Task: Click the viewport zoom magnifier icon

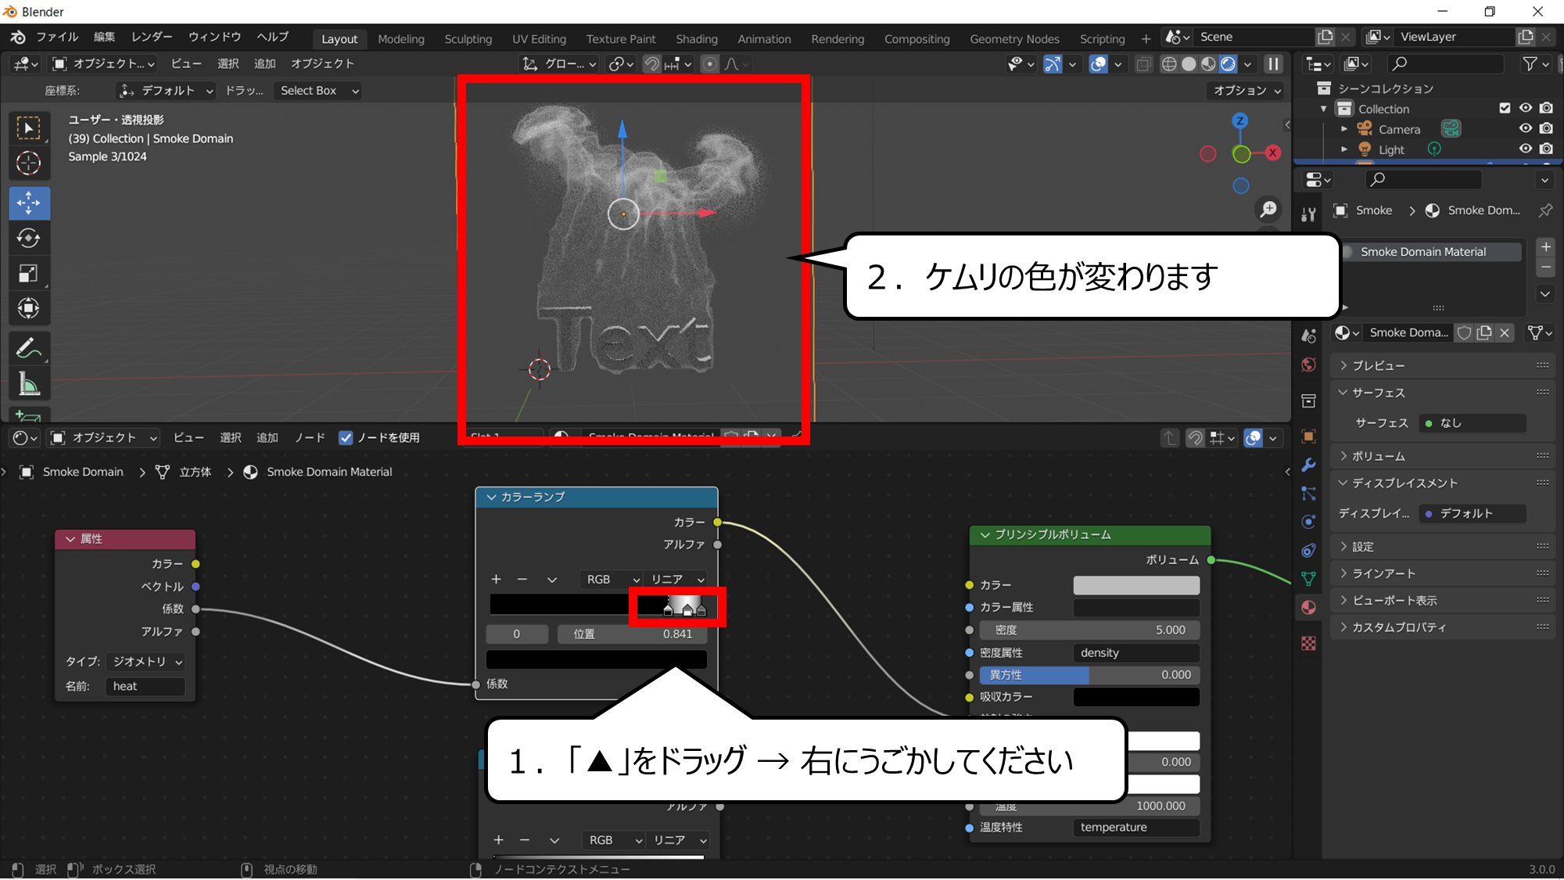Action: (1268, 210)
